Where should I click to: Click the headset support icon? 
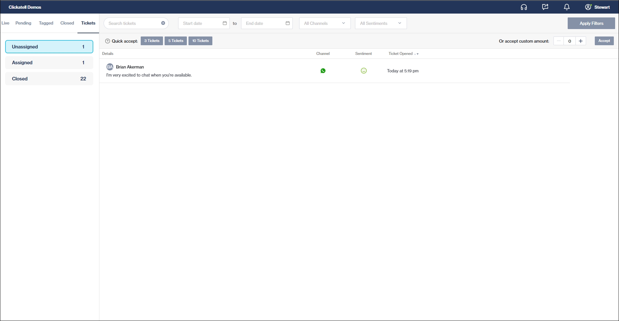[x=523, y=7]
